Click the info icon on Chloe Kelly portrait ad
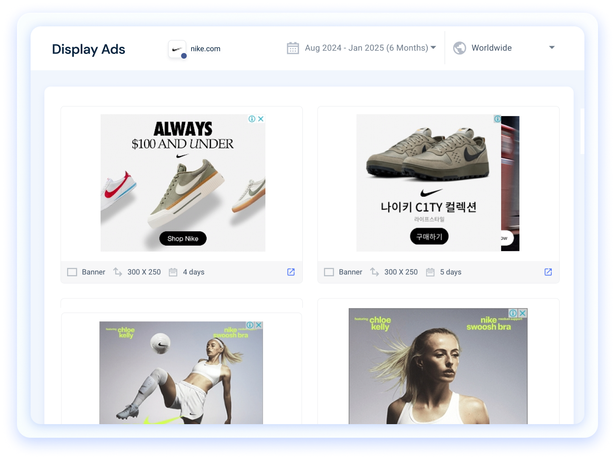Image resolution: width=615 pixels, height=459 pixels. point(513,313)
